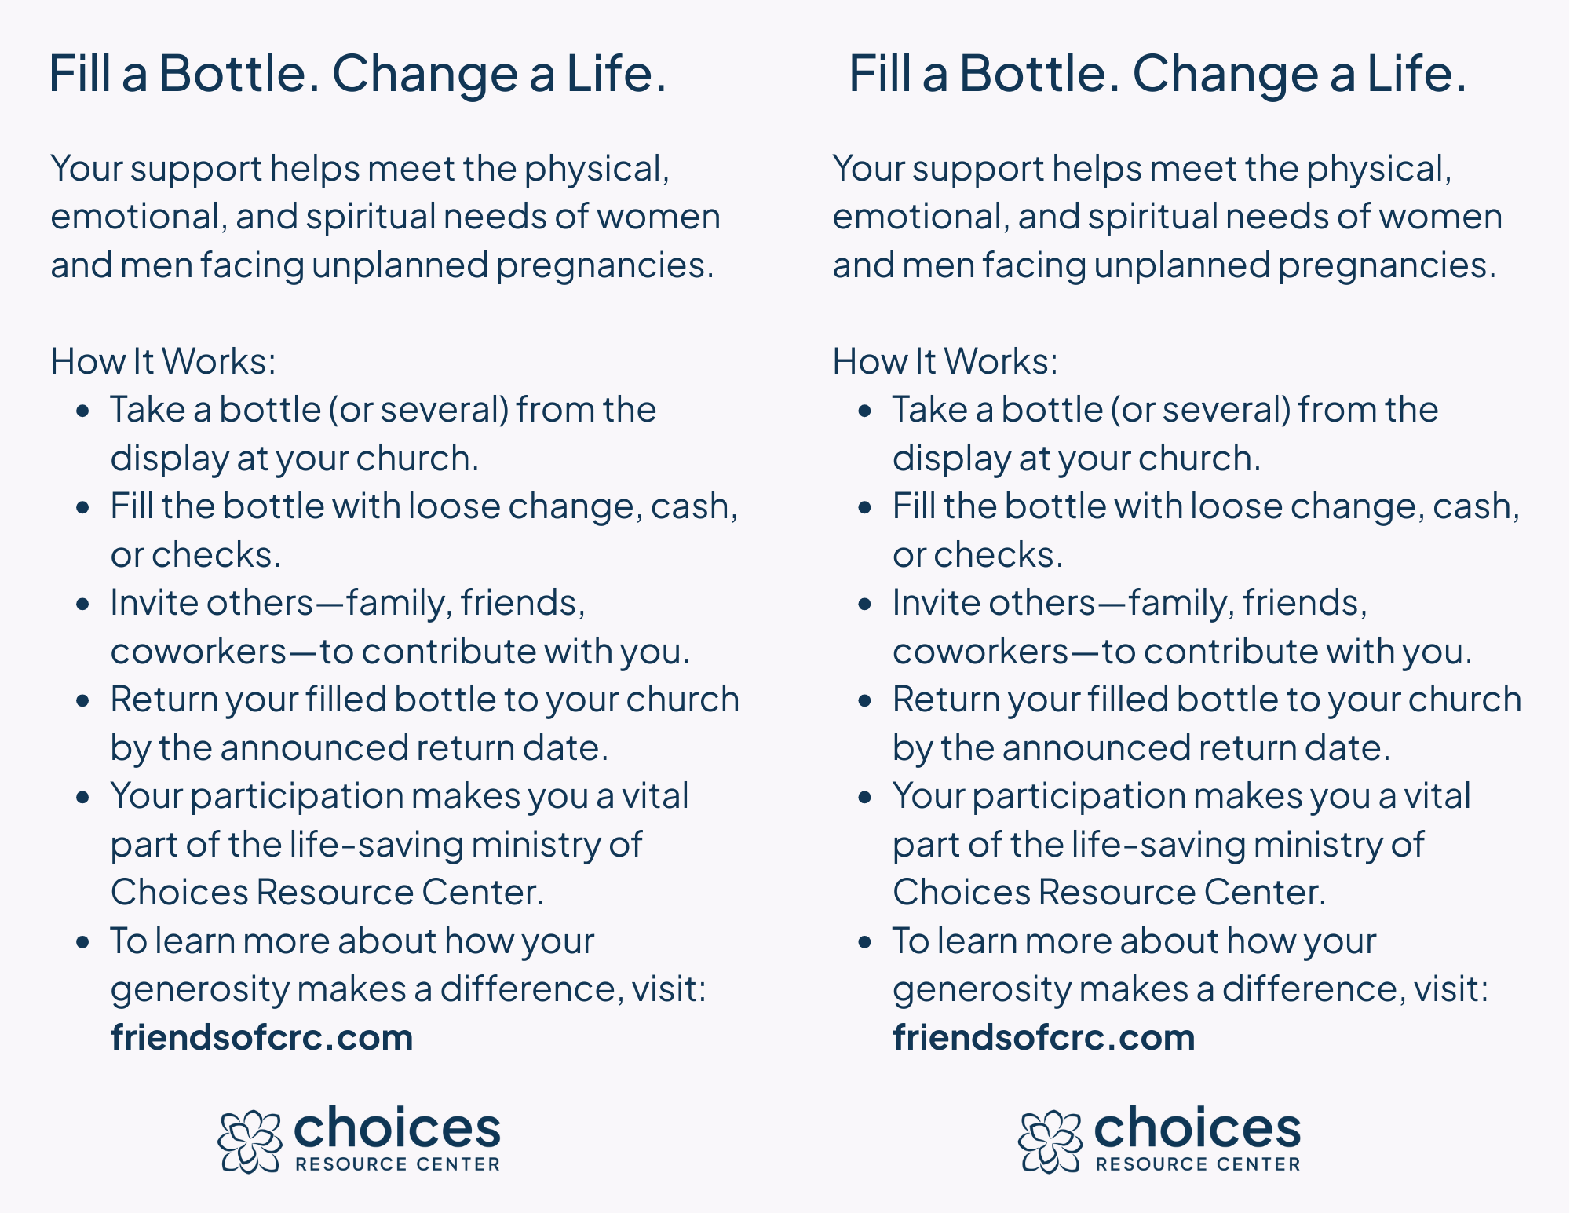This screenshot has height=1213, width=1570.
Task: Click the left "Take a bottle" bullet item
Action: point(383,433)
